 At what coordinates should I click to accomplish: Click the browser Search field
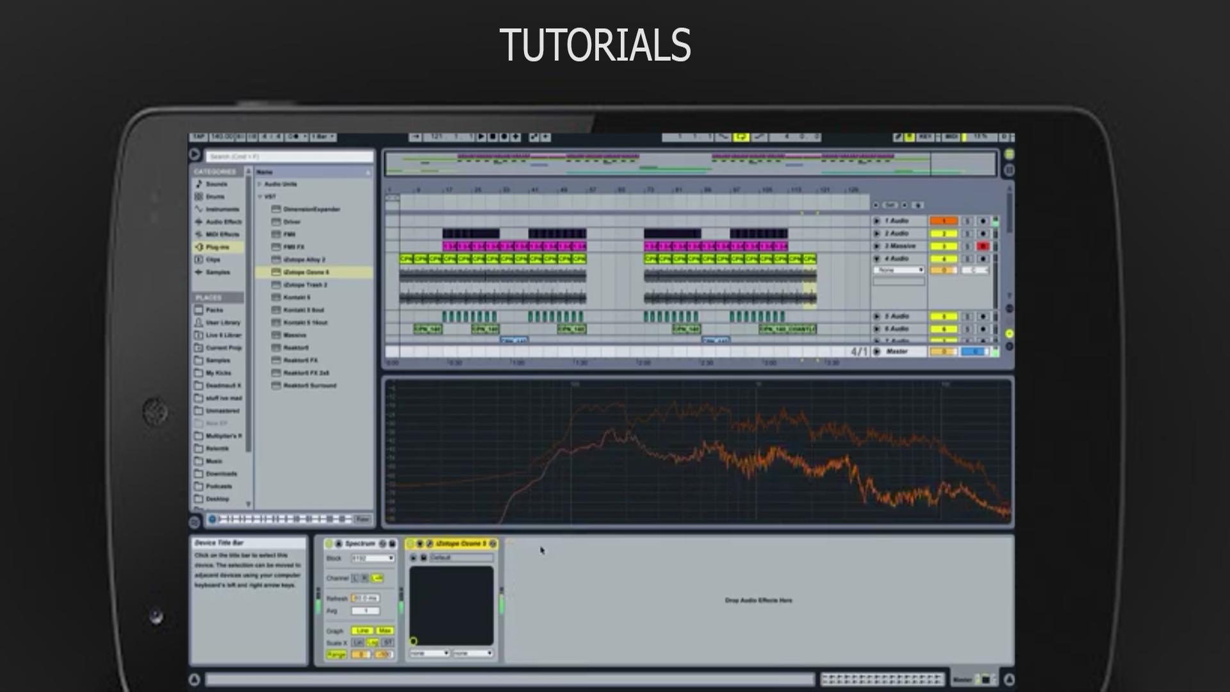[289, 156]
